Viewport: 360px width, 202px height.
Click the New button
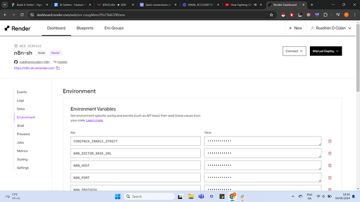295,28
